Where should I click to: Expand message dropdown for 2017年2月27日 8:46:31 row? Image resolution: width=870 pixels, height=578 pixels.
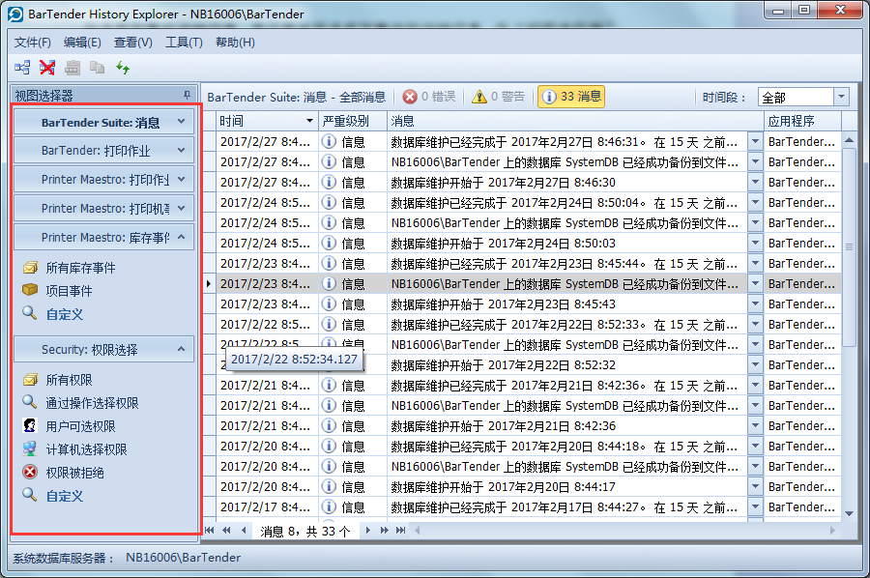click(755, 141)
